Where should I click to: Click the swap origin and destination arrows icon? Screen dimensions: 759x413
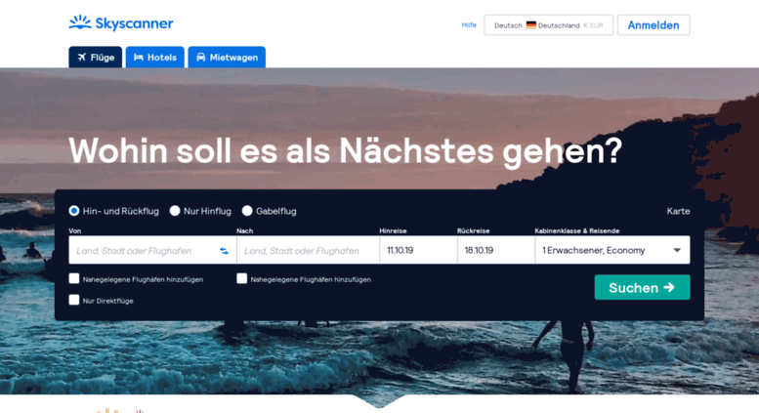pos(224,251)
